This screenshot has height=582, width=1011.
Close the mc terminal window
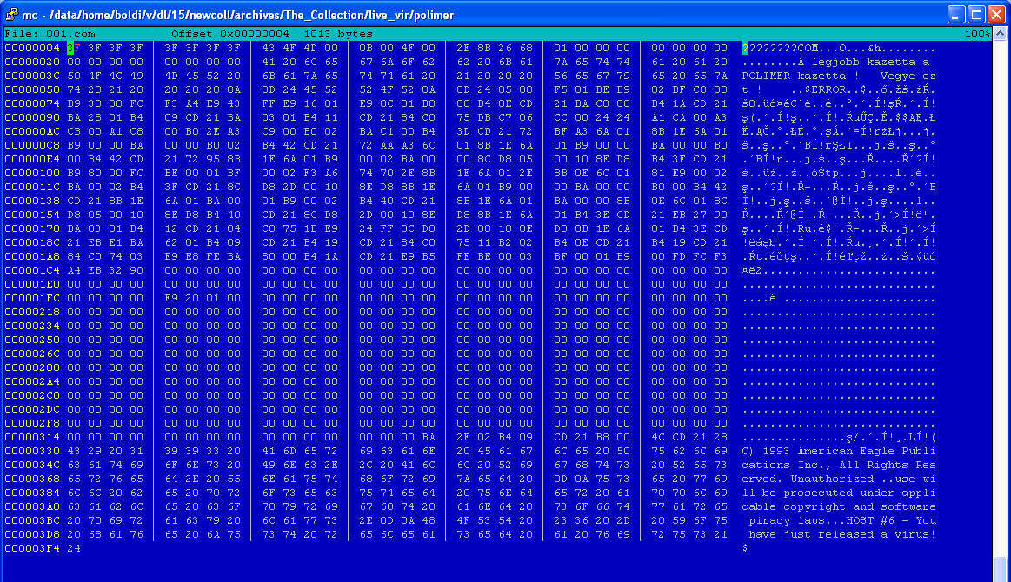pyautogui.click(x=996, y=14)
